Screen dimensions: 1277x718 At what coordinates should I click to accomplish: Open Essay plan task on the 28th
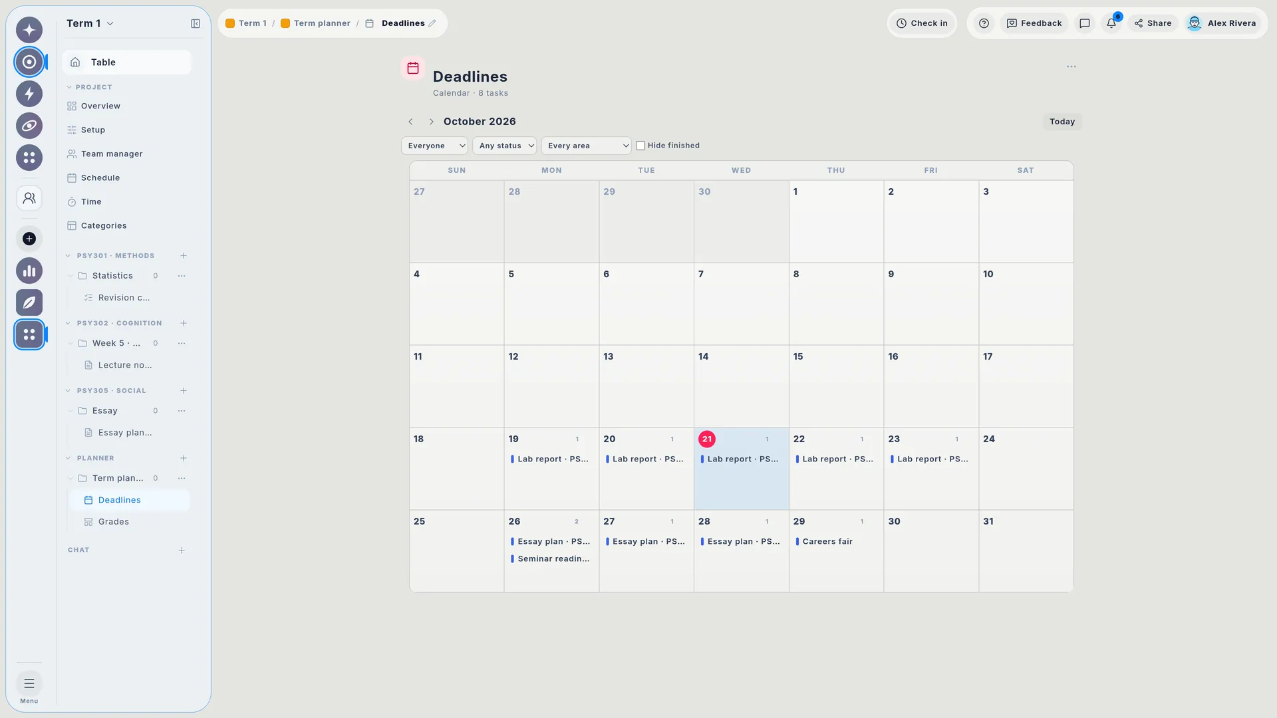click(742, 542)
